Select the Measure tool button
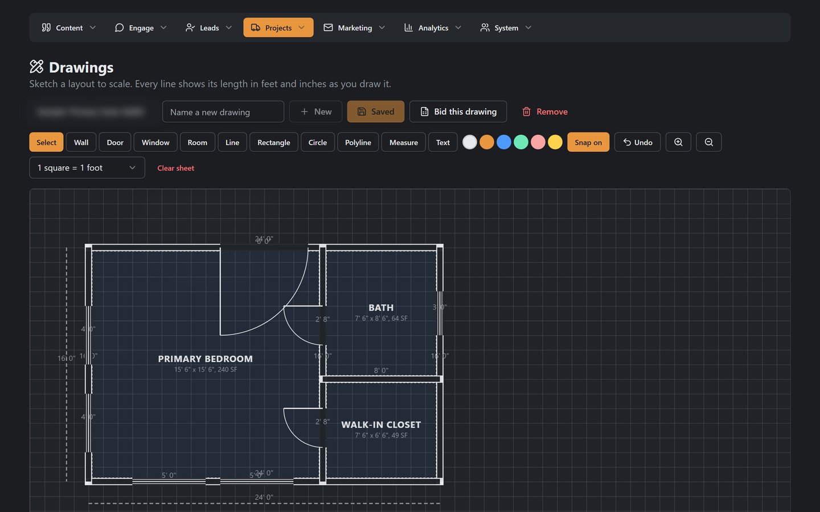Image resolution: width=820 pixels, height=512 pixels. pyautogui.click(x=404, y=142)
